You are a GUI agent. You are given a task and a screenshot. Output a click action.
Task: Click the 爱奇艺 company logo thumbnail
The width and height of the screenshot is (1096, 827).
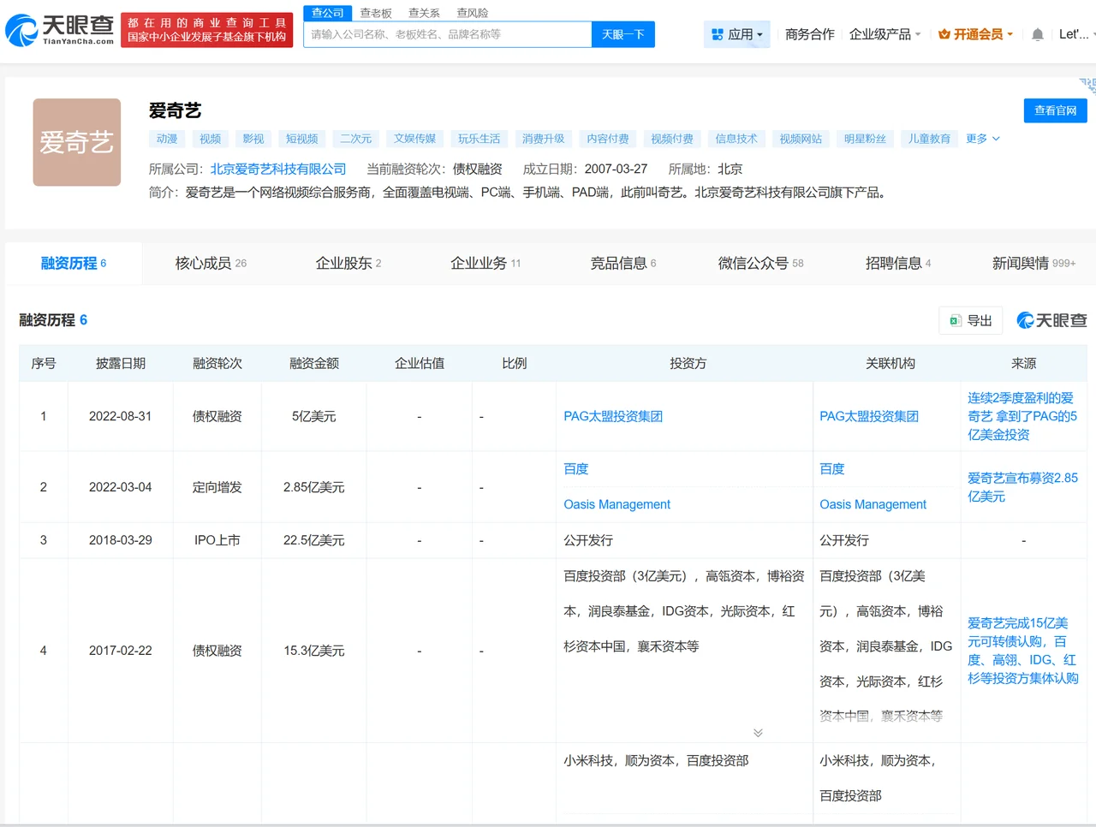coord(77,142)
